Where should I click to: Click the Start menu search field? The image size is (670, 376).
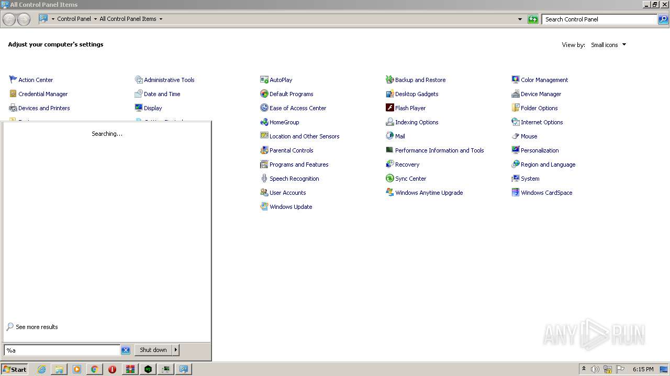coord(62,350)
